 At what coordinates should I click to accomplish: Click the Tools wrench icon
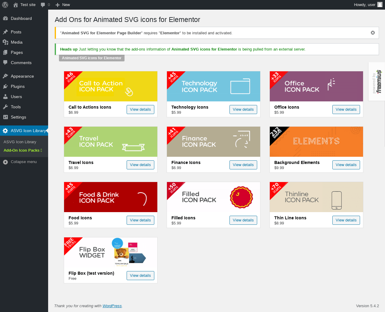click(5, 107)
